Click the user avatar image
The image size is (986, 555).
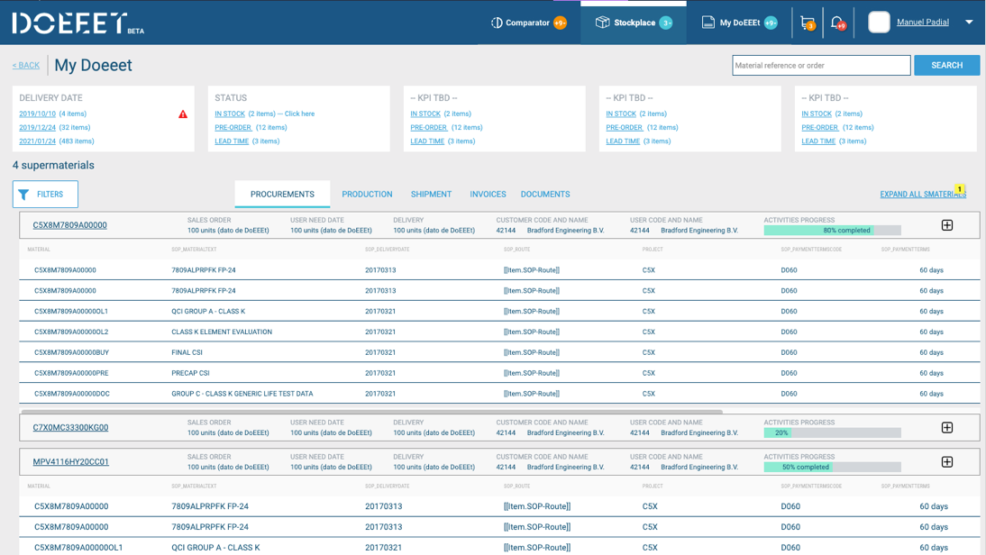pos(879,23)
